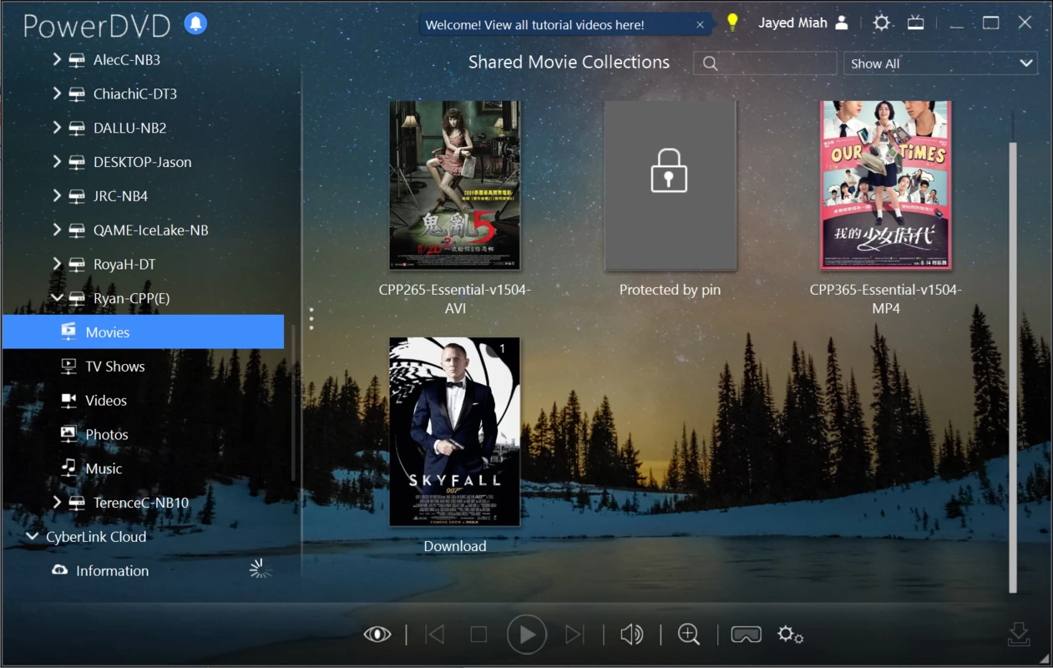Collapse the CyberLink Cloud section
The width and height of the screenshot is (1053, 668).
[x=32, y=537]
